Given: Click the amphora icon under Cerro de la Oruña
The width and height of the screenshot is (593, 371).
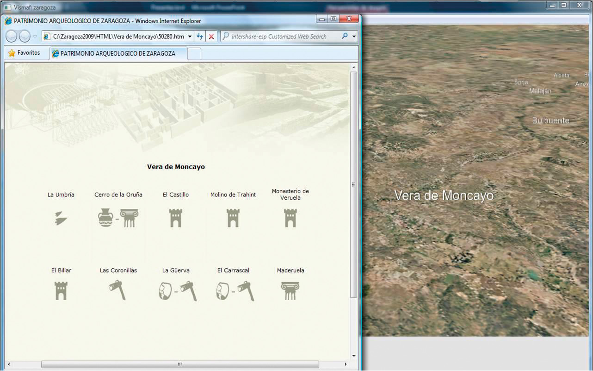Looking at the screenshot, I should pyautogui.click(x=106, y=218).
